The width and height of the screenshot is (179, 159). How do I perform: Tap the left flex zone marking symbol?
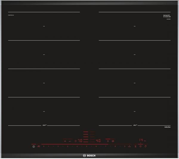(x=44, y=125)
